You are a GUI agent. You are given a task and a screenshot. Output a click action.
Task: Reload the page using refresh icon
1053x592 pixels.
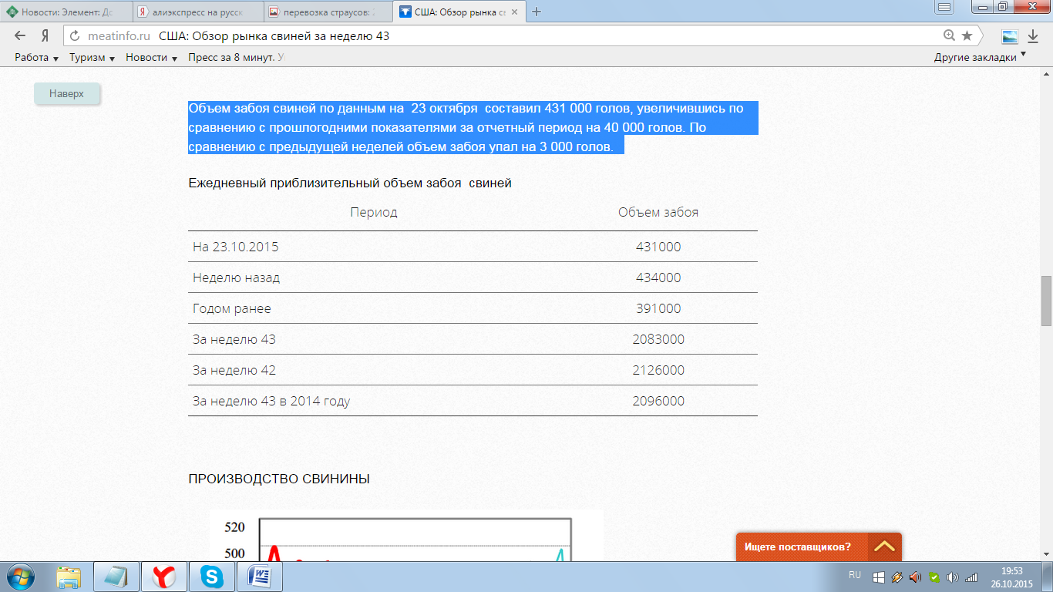(75, 36)
